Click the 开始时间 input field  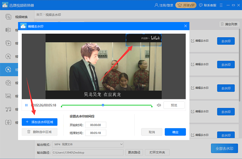(96, 125)
